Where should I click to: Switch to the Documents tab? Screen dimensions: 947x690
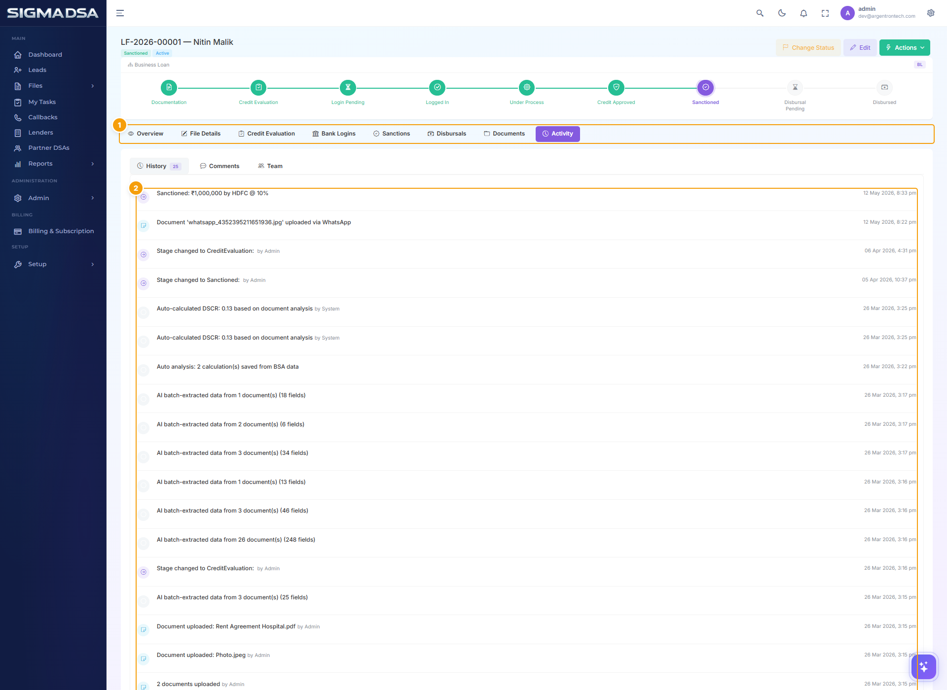[x=504, y=134]
